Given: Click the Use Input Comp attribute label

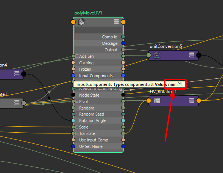Looking at the screenshot, I should (94, 140).
